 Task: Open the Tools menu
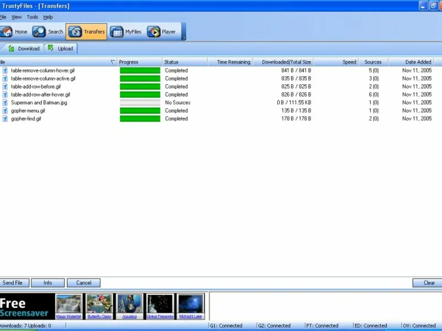click(x=33, y=17)
